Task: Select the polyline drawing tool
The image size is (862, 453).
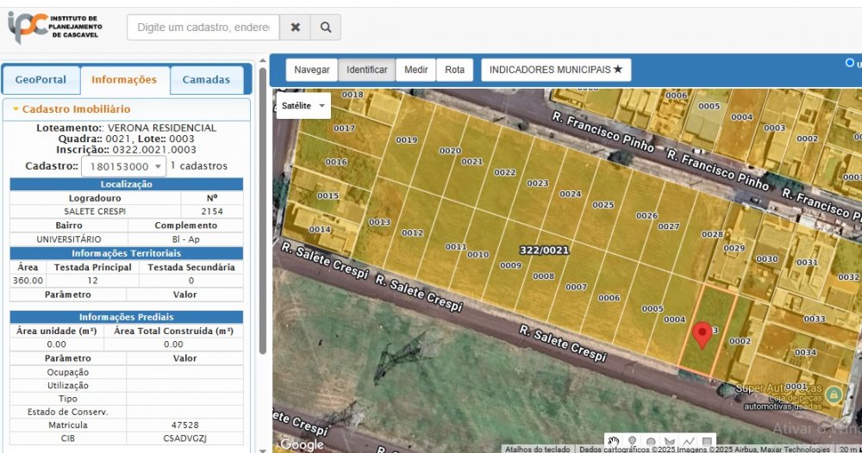Action: [689, 442]
